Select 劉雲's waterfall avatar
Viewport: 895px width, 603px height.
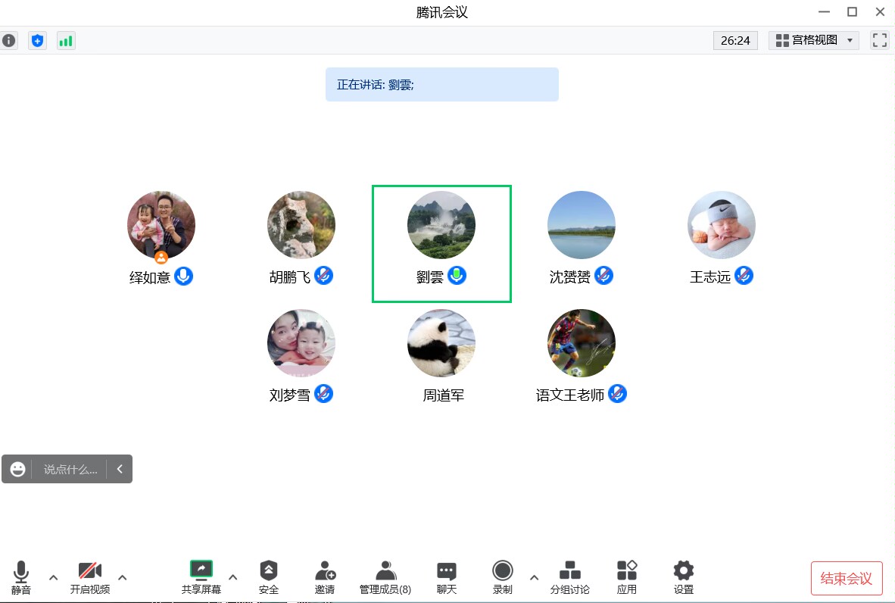click(441, 225)
